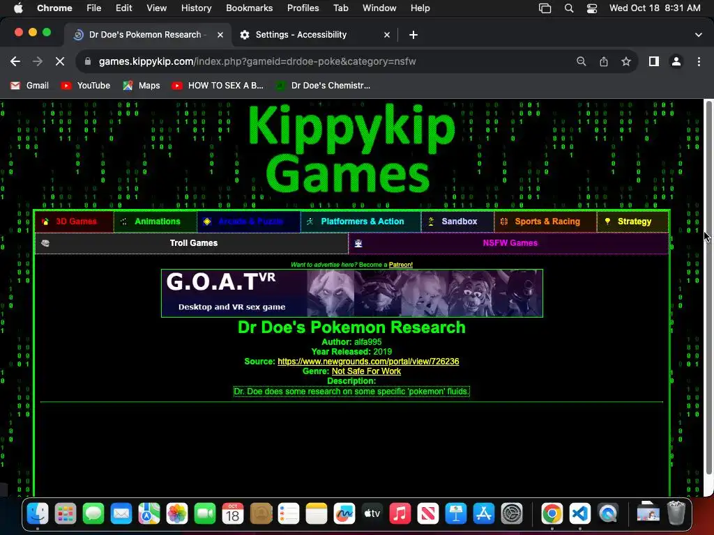Open Calendar from the Dock
714x535 pixels.
click(233, 514)
